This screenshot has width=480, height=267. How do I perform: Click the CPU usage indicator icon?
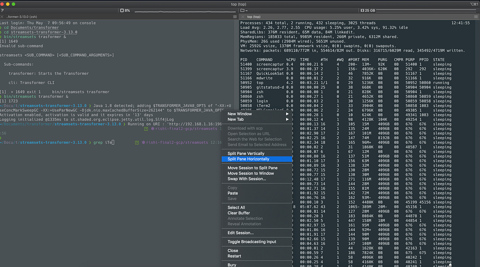coord(123,10)
